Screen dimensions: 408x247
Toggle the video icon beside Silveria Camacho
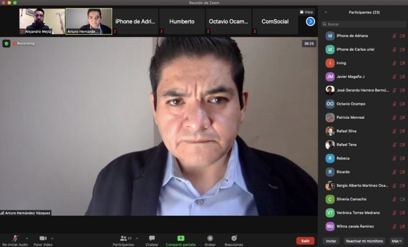pos(402,199)
